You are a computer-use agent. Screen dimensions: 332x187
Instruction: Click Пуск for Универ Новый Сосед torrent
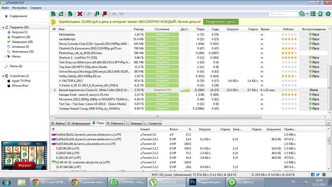[x=314, y=108]
